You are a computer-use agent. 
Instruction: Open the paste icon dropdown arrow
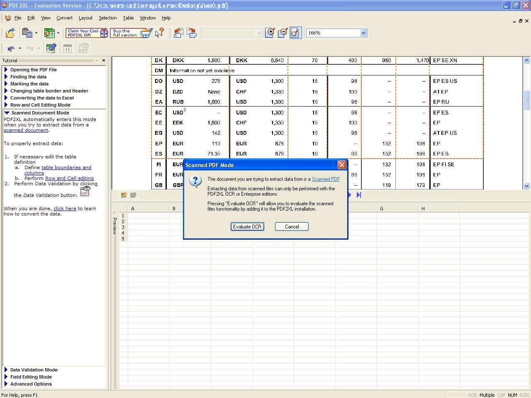click(x=36, y=33)
